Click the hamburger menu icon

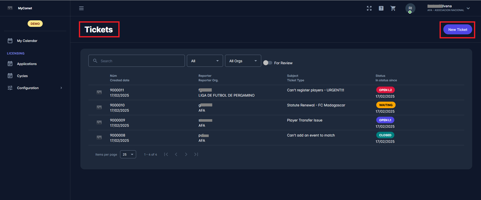(x=81, y=8)
